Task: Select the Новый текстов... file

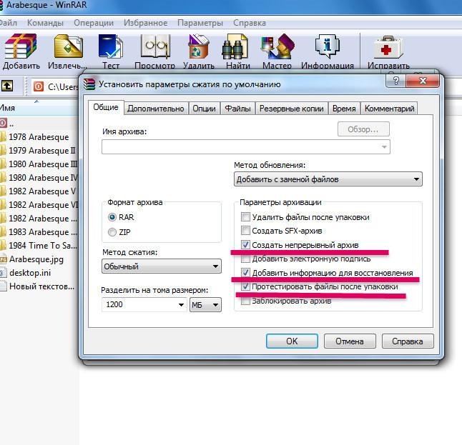Action: [x=37, y=286]
